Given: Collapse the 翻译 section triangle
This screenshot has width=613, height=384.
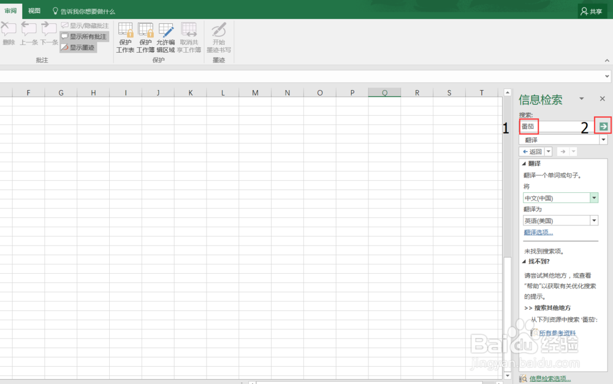Looking at the screenshot, I should 524,164.
